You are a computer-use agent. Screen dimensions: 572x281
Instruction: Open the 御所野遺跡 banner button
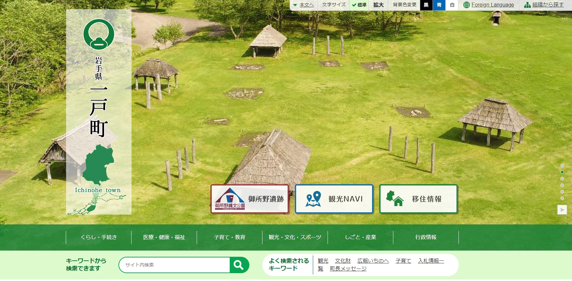(x=250, y=199)
